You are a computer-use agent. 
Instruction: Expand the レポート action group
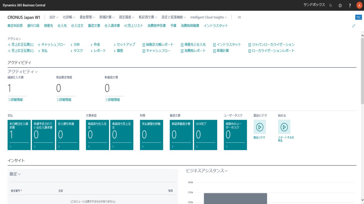tap(98, 51)
